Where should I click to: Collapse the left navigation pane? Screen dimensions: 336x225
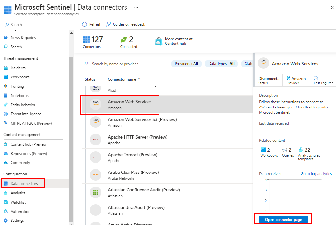tap(69, 25)
